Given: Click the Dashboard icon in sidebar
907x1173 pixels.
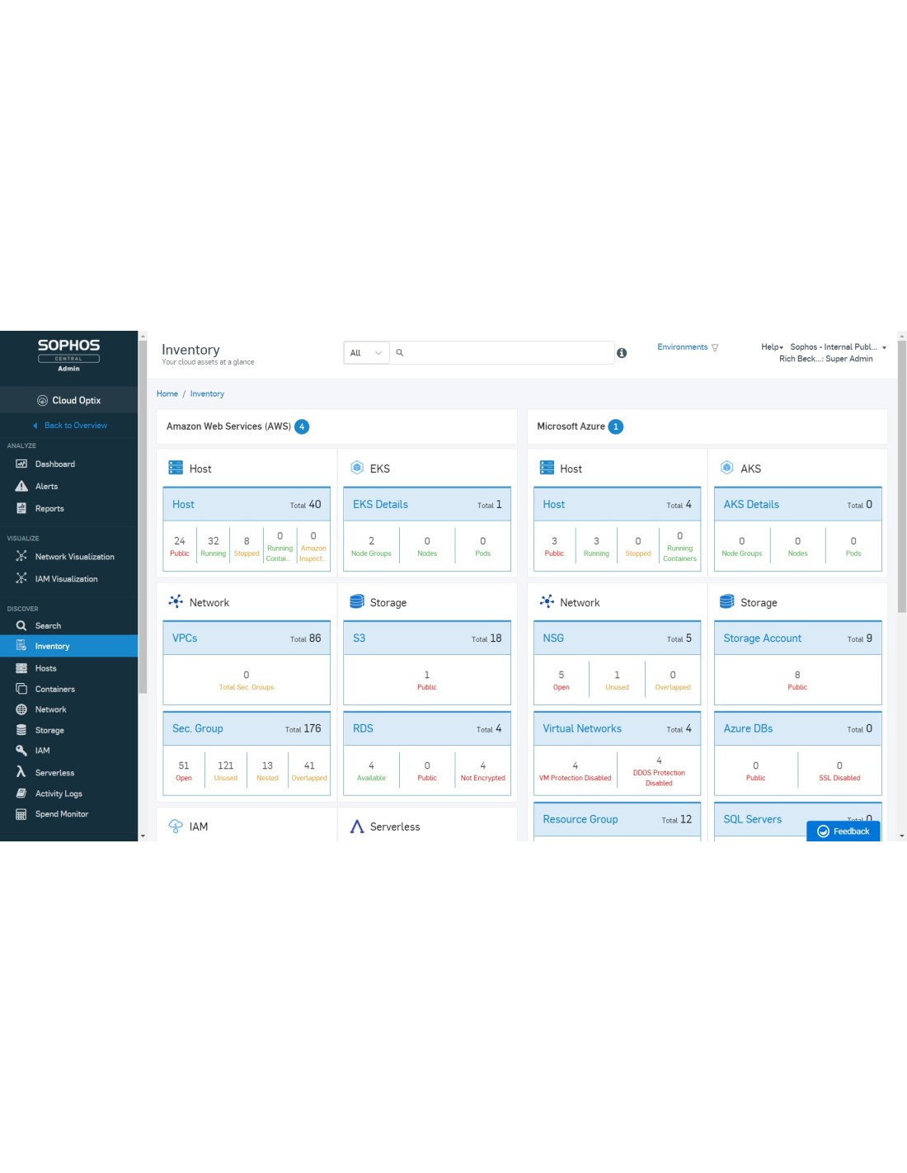Looking at the screenshot, I should click(21, 464).
